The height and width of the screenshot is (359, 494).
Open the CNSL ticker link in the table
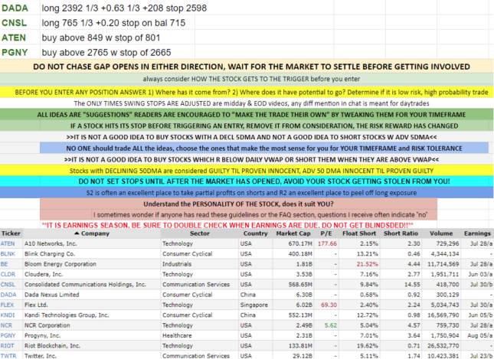tap(8, 284)
